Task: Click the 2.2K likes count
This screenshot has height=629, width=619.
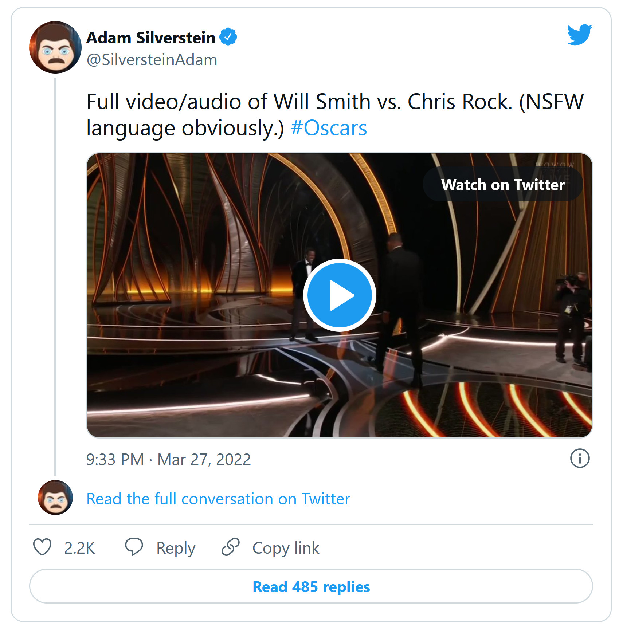Action: point(79,548)
